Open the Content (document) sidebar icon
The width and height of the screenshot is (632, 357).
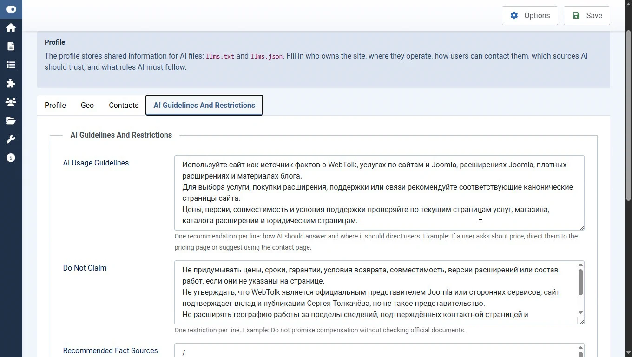coord(11,46)
